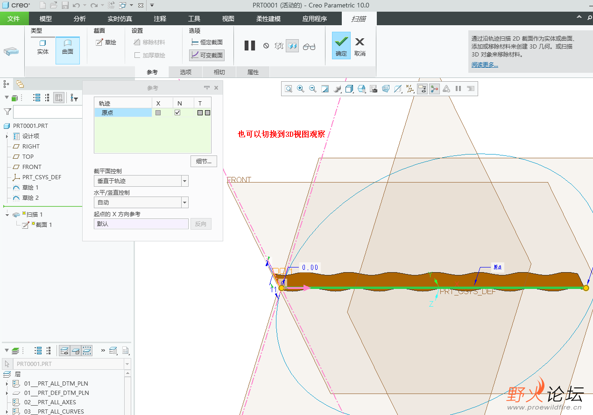Click the glasses verify-preview icon
This screenshot has width=593, height=415.
coord(309,46)
